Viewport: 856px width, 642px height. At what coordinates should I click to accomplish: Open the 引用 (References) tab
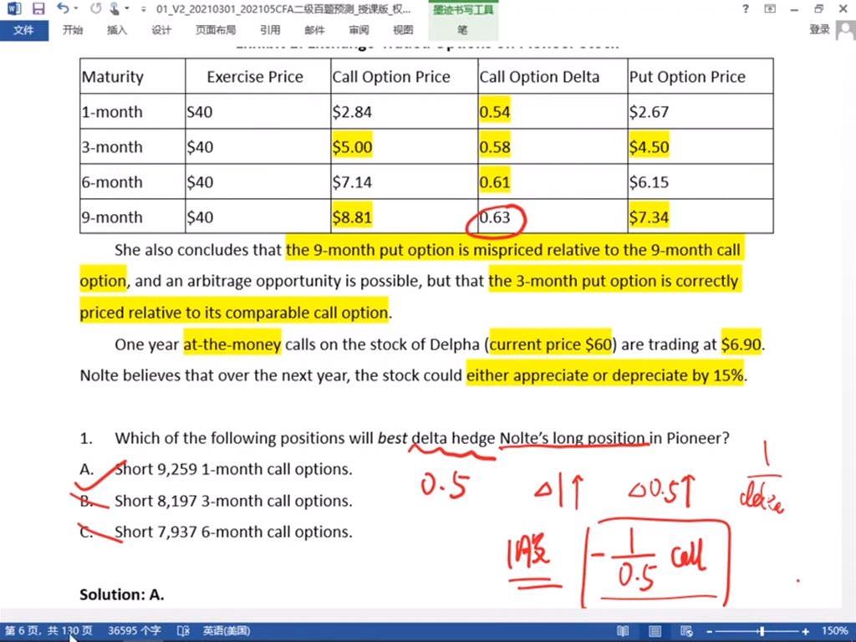(270, 30)
